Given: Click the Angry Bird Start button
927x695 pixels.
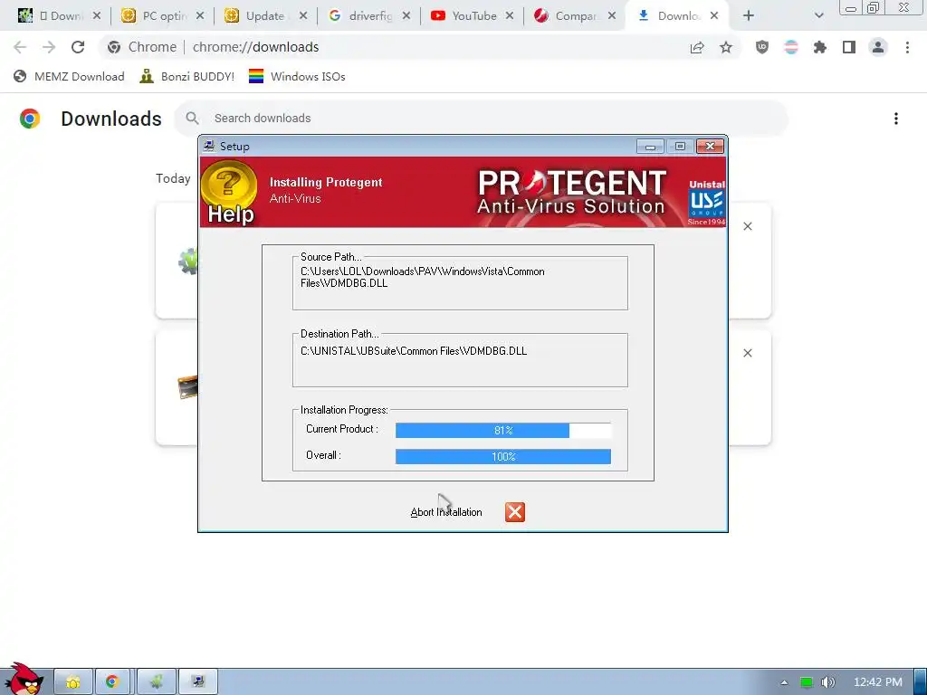Looking at the screenshot, I should pyautogui.click(x=23, y=679).
